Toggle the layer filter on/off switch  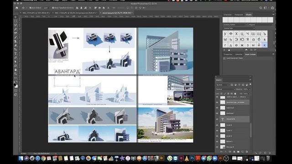[250, 84]
